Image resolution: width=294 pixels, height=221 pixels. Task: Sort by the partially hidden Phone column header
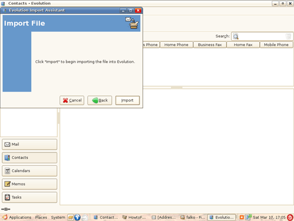click(151, 45)
